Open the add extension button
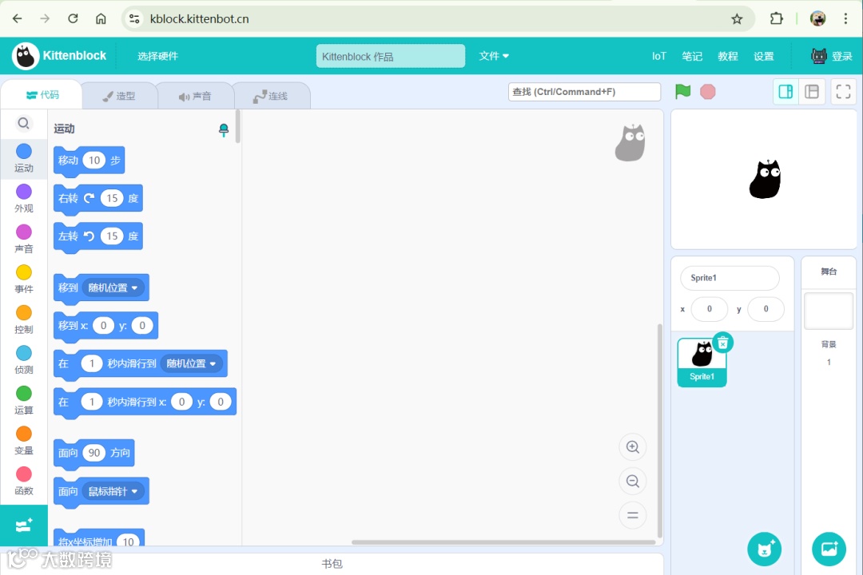This screenshot has width=863, height=575. pyautogui.click(x=24, y=525)
